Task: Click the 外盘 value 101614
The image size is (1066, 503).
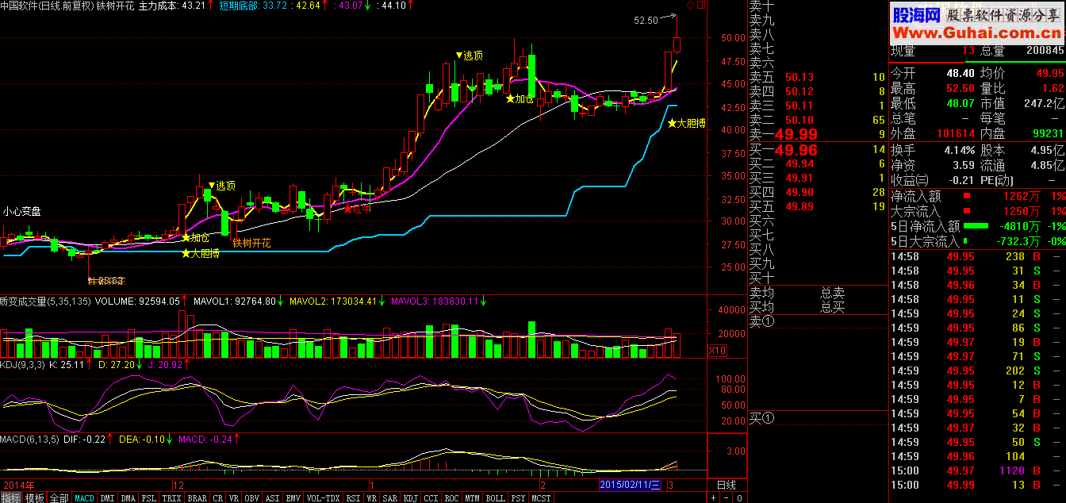Action: (x=954, y=134)
